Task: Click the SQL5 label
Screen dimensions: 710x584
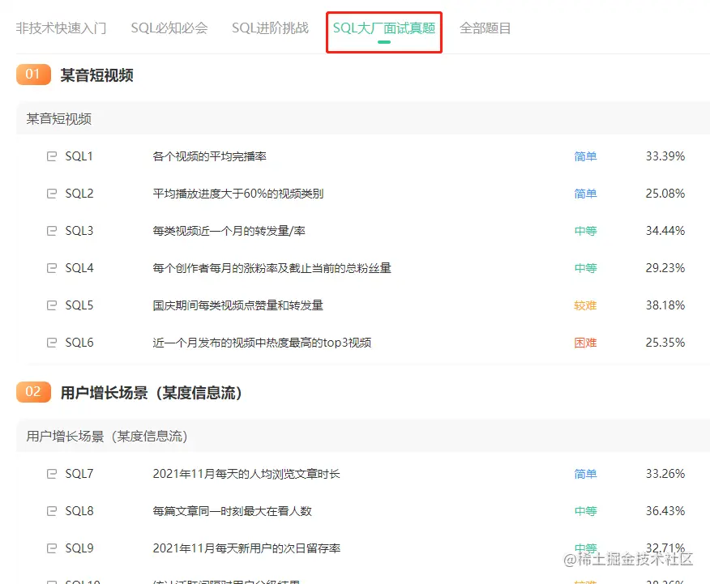Action: click(79, 305)
